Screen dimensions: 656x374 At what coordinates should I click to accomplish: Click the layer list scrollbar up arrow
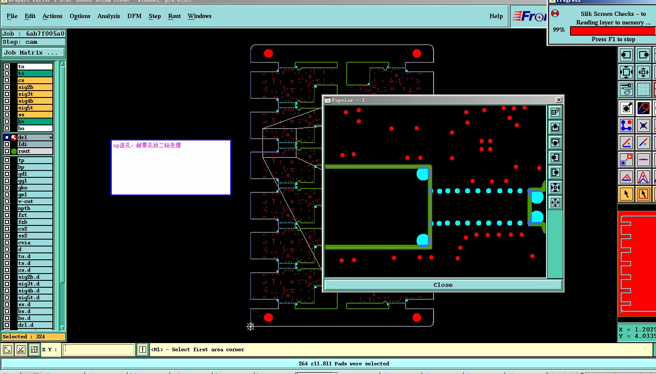63,64
